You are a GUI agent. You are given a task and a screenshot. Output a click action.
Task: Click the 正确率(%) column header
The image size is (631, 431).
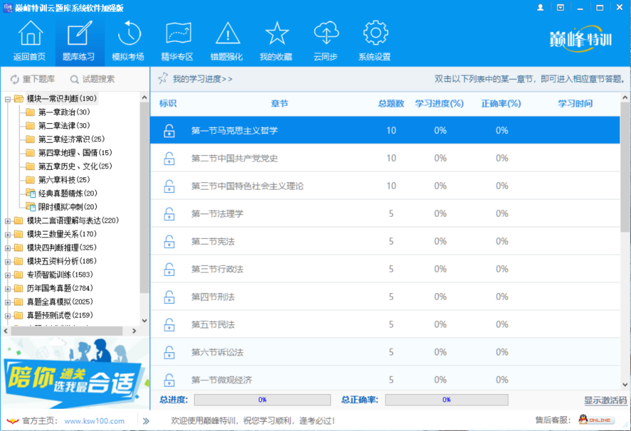coord(502,103)
